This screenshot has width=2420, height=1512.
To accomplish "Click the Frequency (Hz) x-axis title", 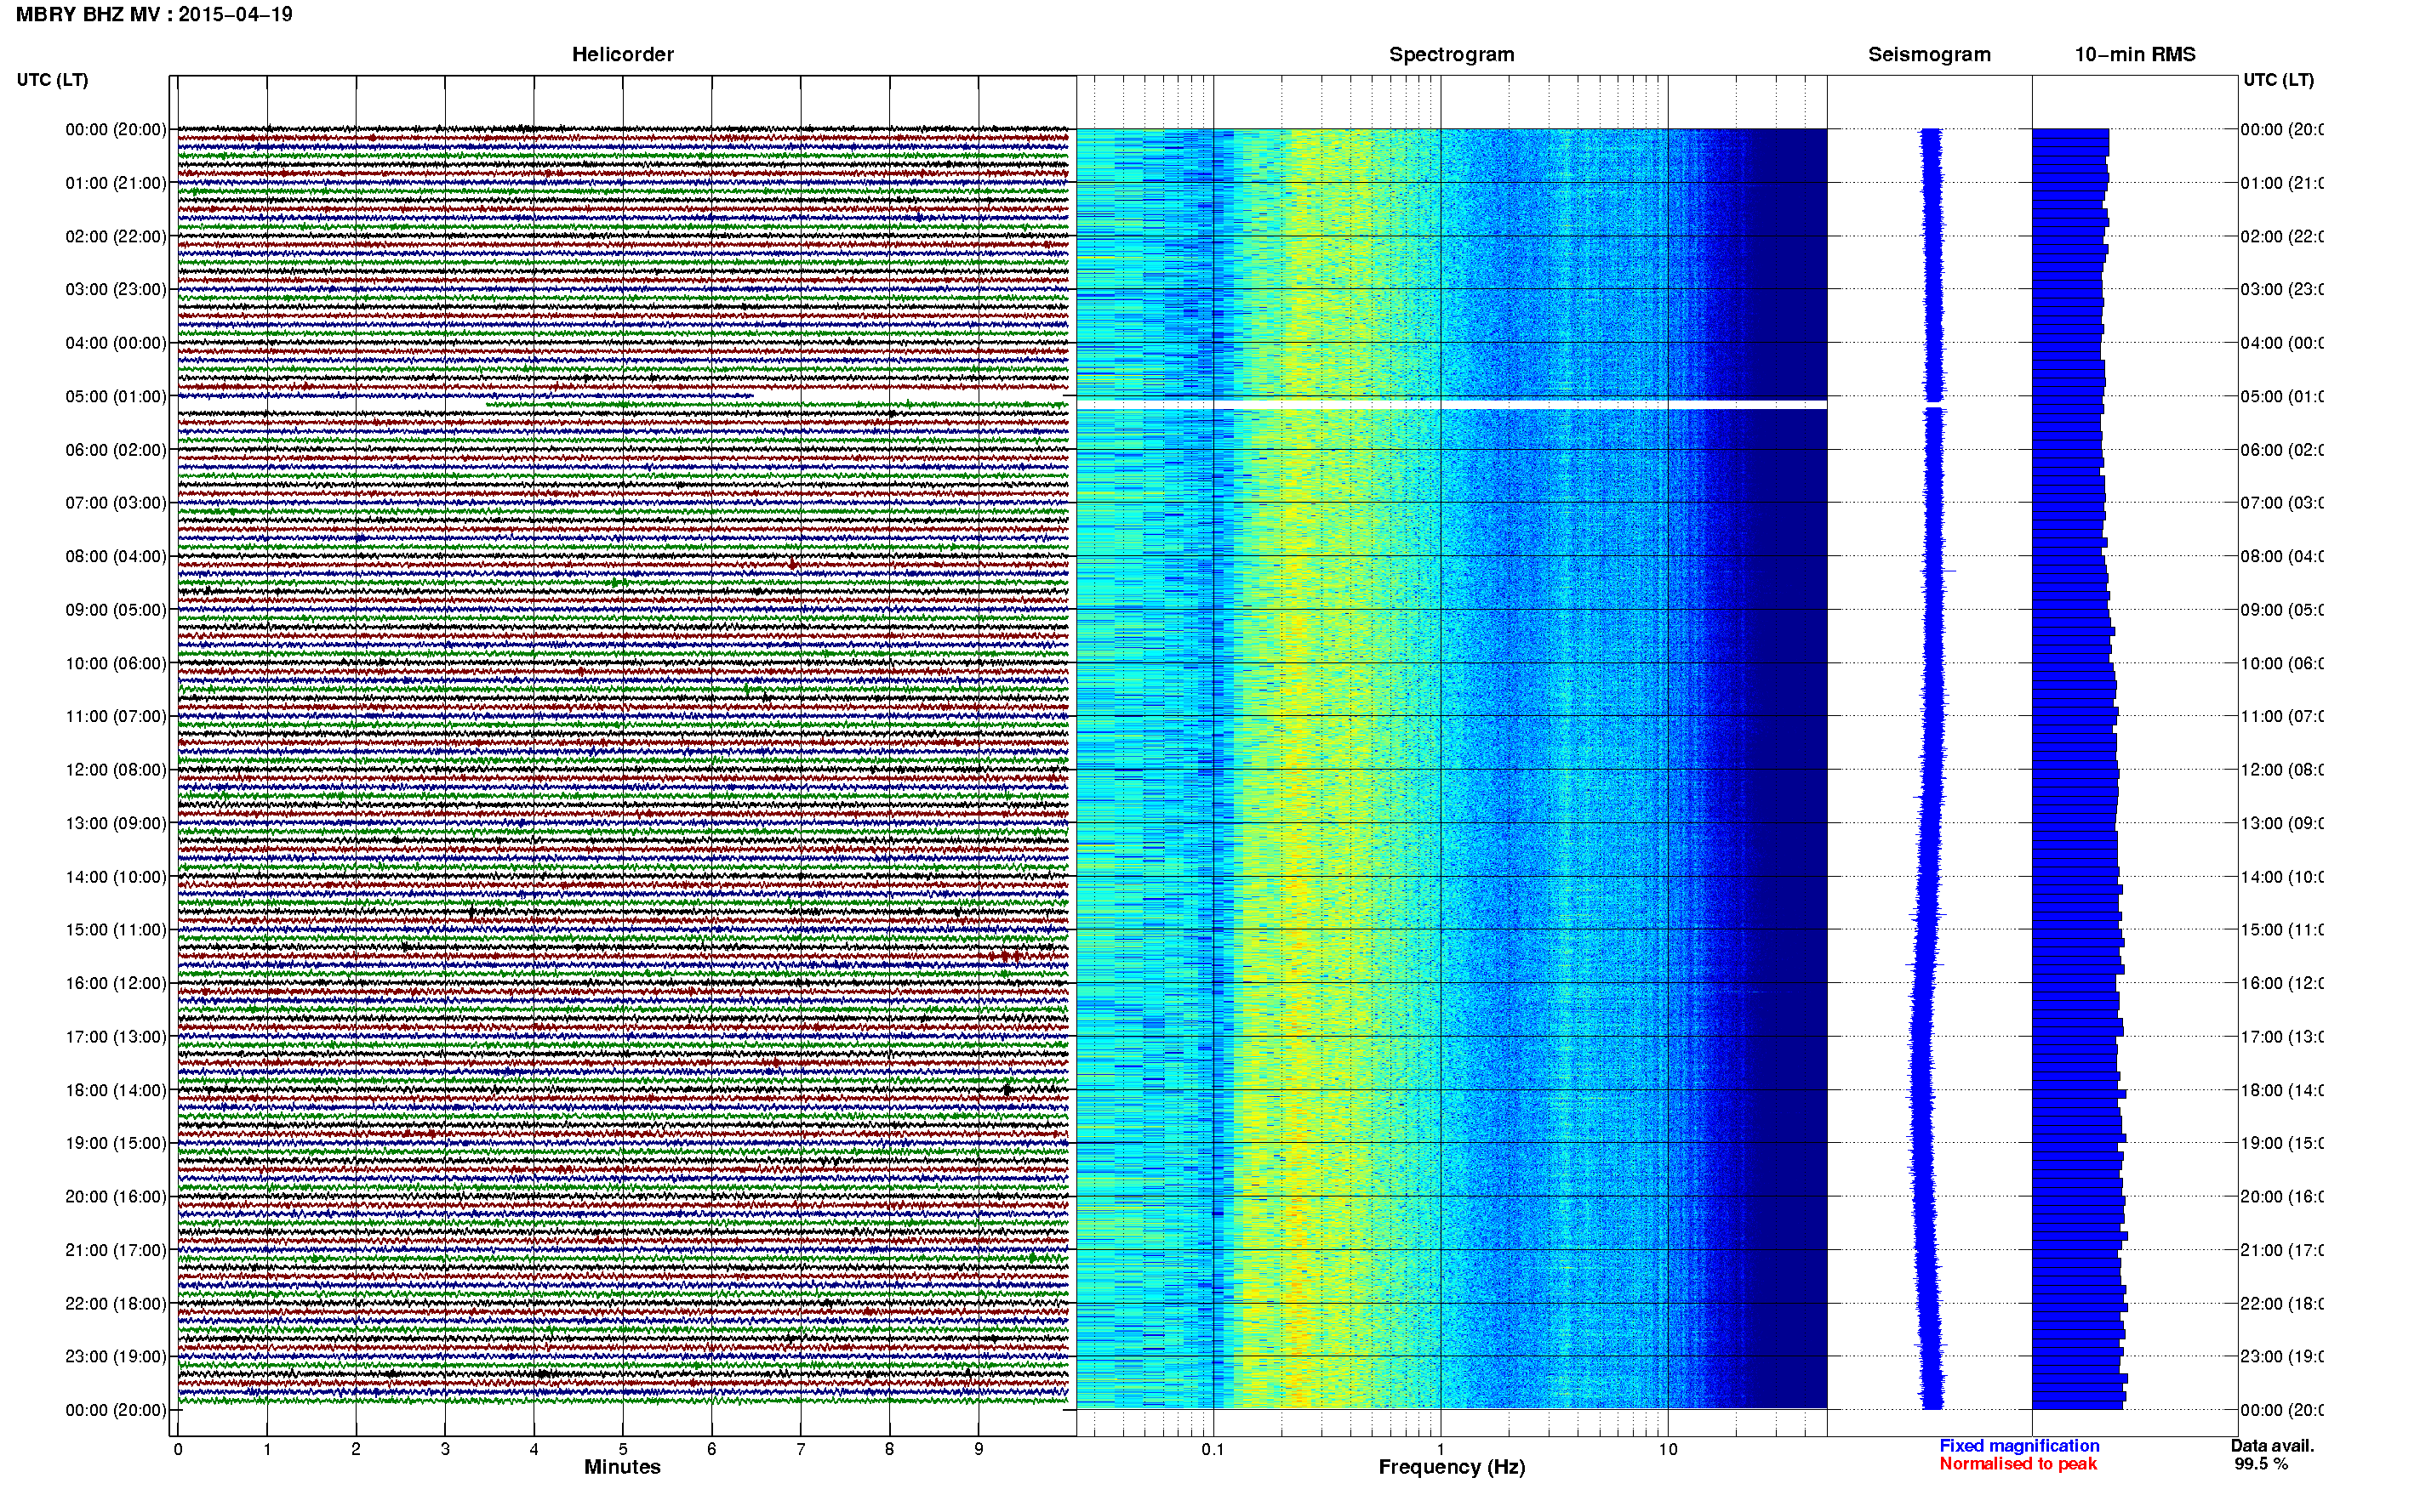I will click(1452, 1467).
